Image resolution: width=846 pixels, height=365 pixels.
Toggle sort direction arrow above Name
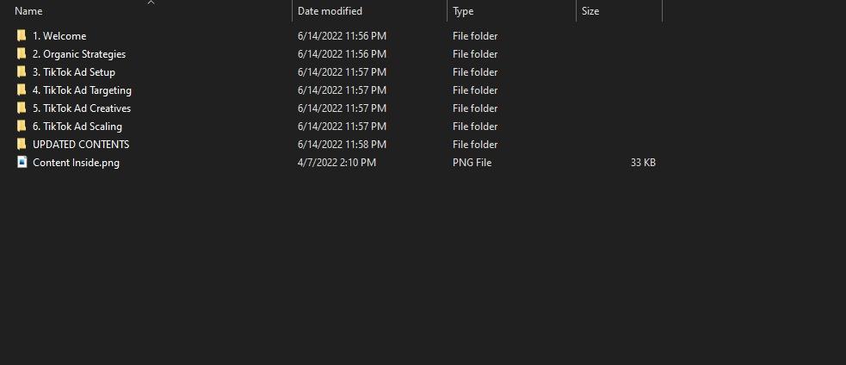[x=151, y=3]
